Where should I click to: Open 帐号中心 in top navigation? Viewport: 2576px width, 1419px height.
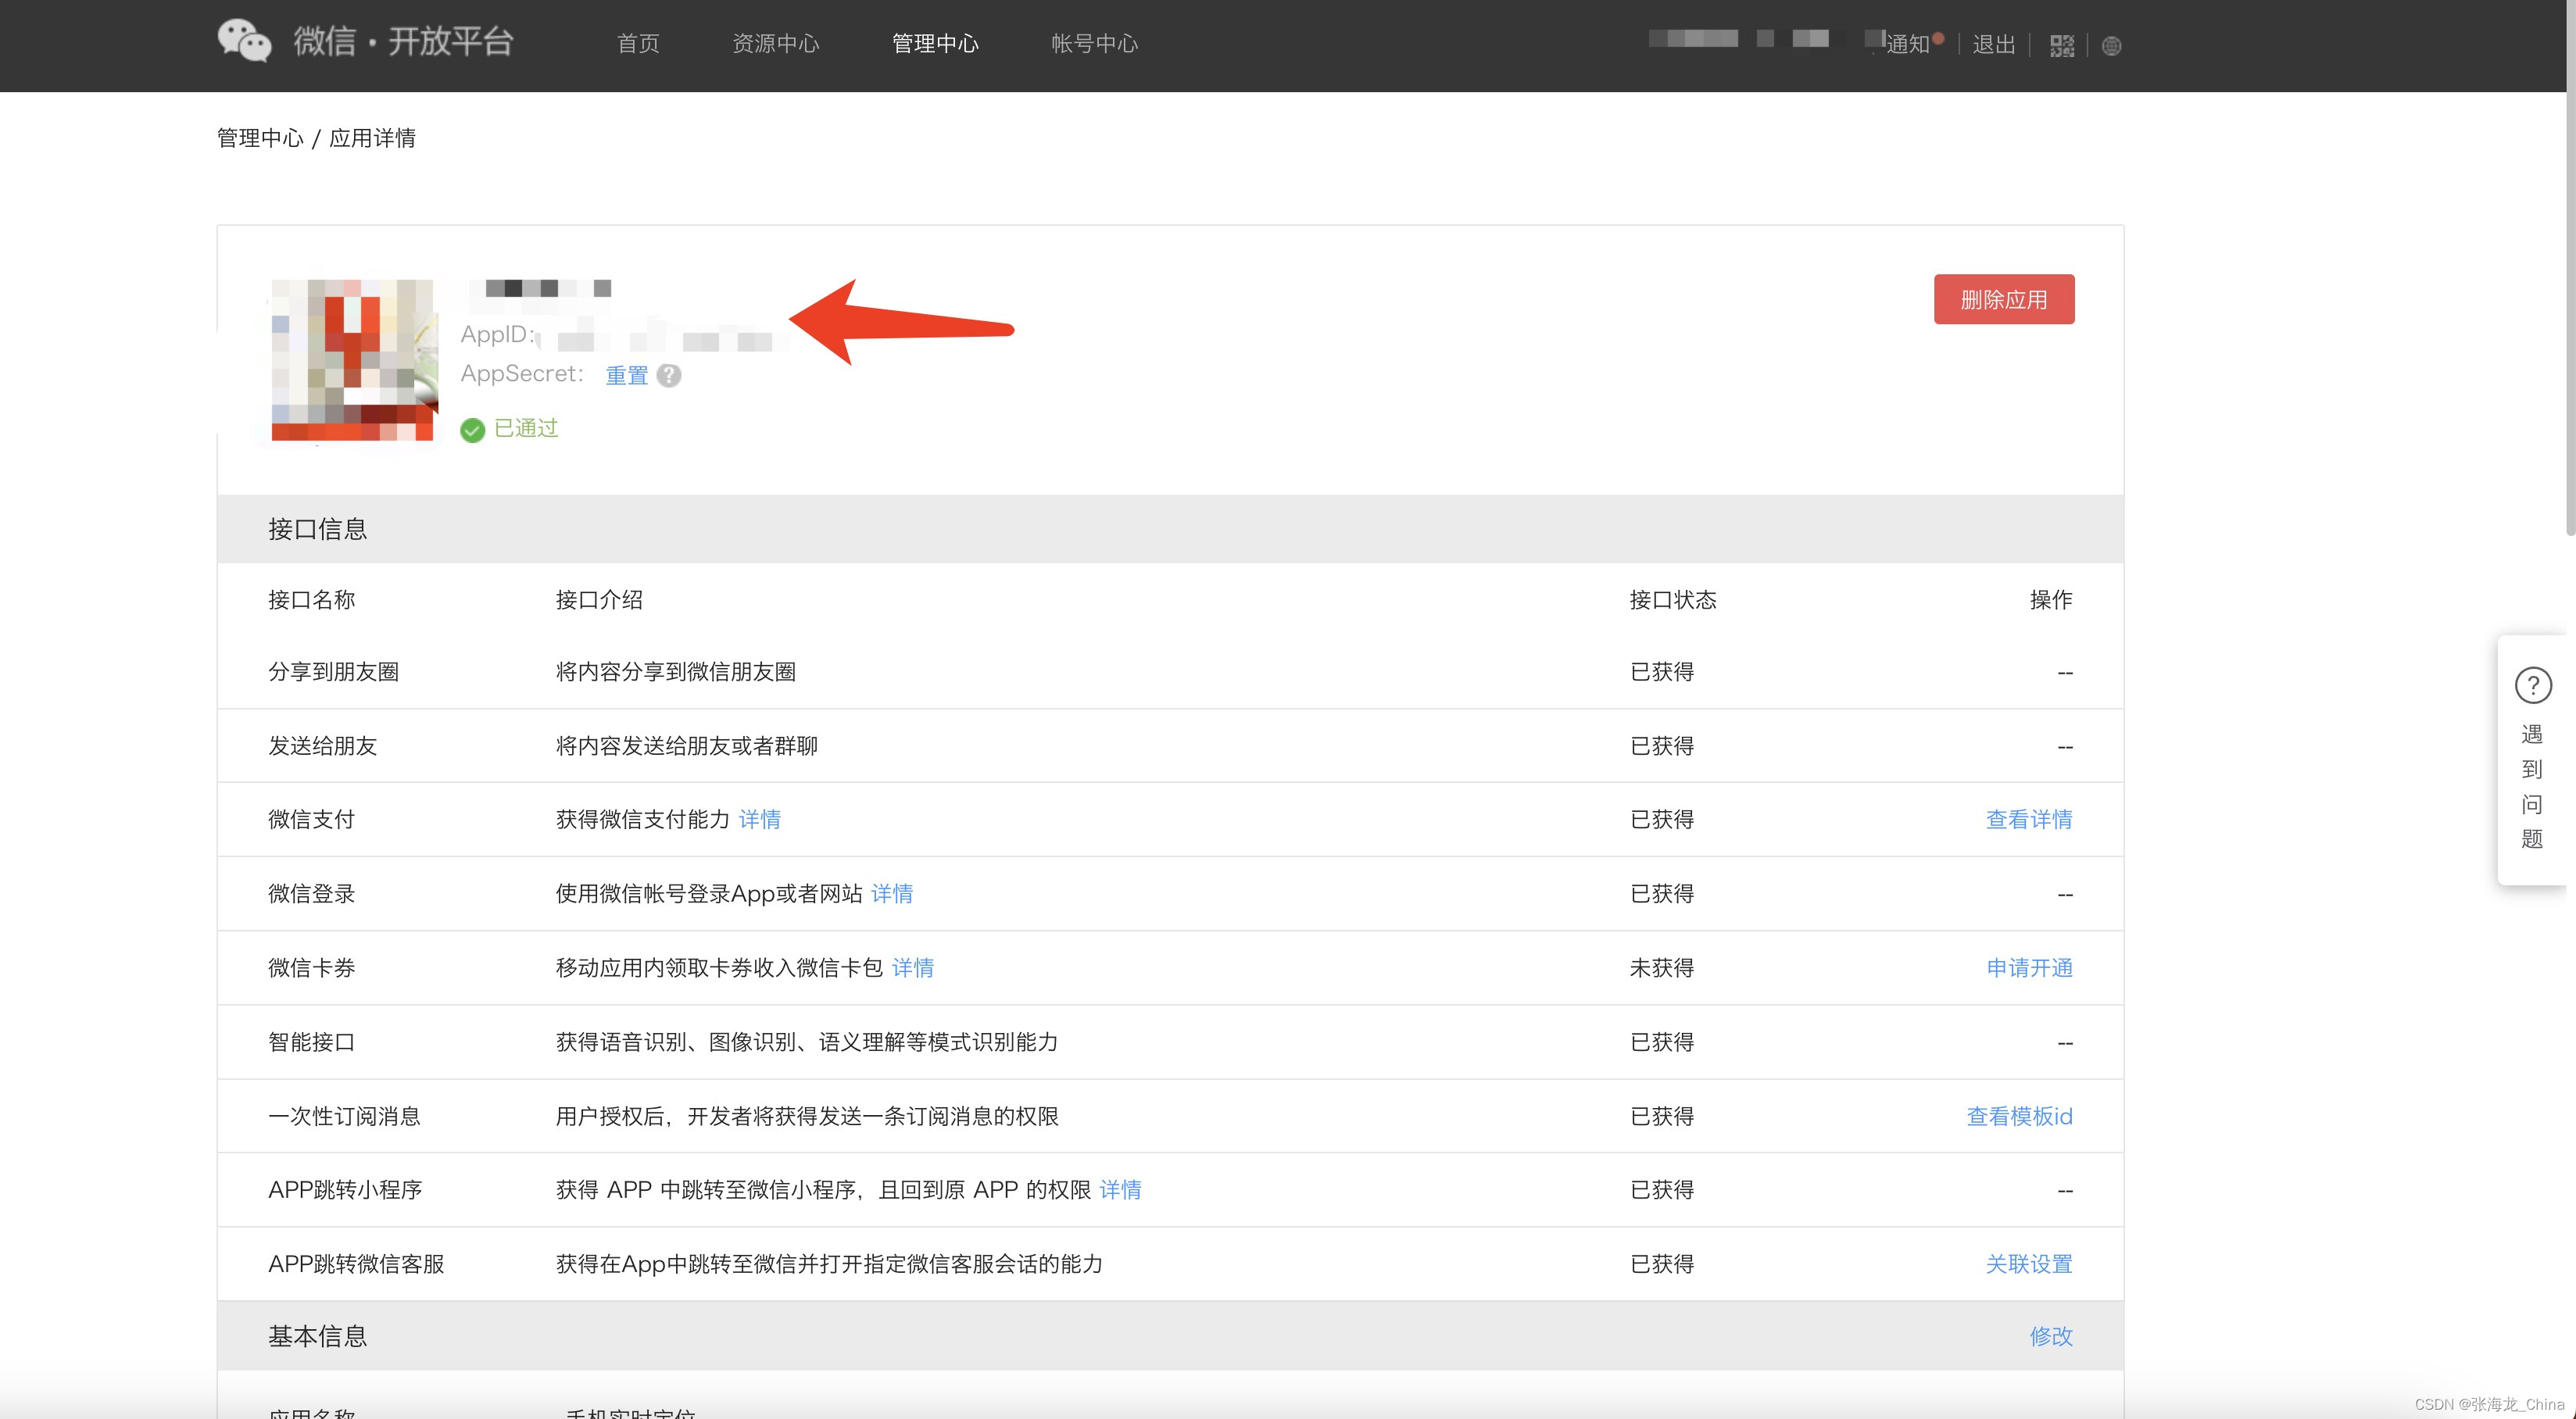(1094, 43)
